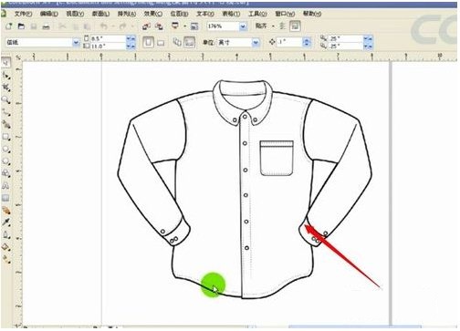The width and height of the screenshot is (460, 331).
Task: Select the Shape tool in toolbox
Action: coord(5,75)
